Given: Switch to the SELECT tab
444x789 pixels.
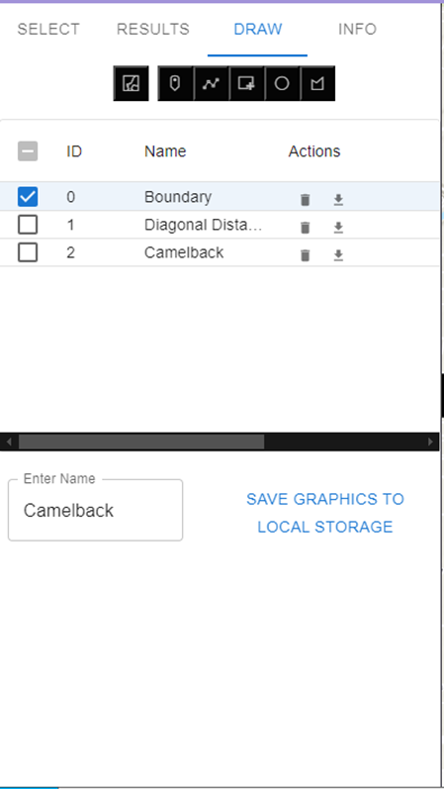Looking at the screenshot, I should coord(48,29).
